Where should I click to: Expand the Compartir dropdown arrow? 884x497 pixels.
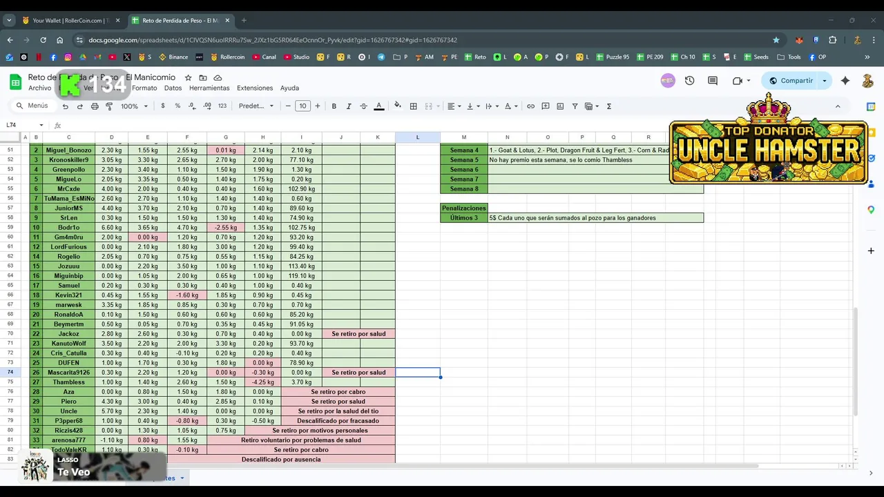click(x=824, y=81)
